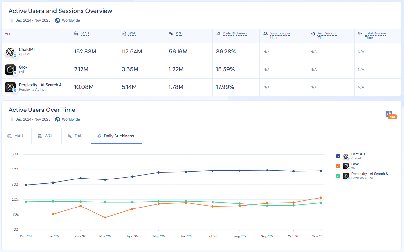Switch to the WAU tab

tap(46, 136)
